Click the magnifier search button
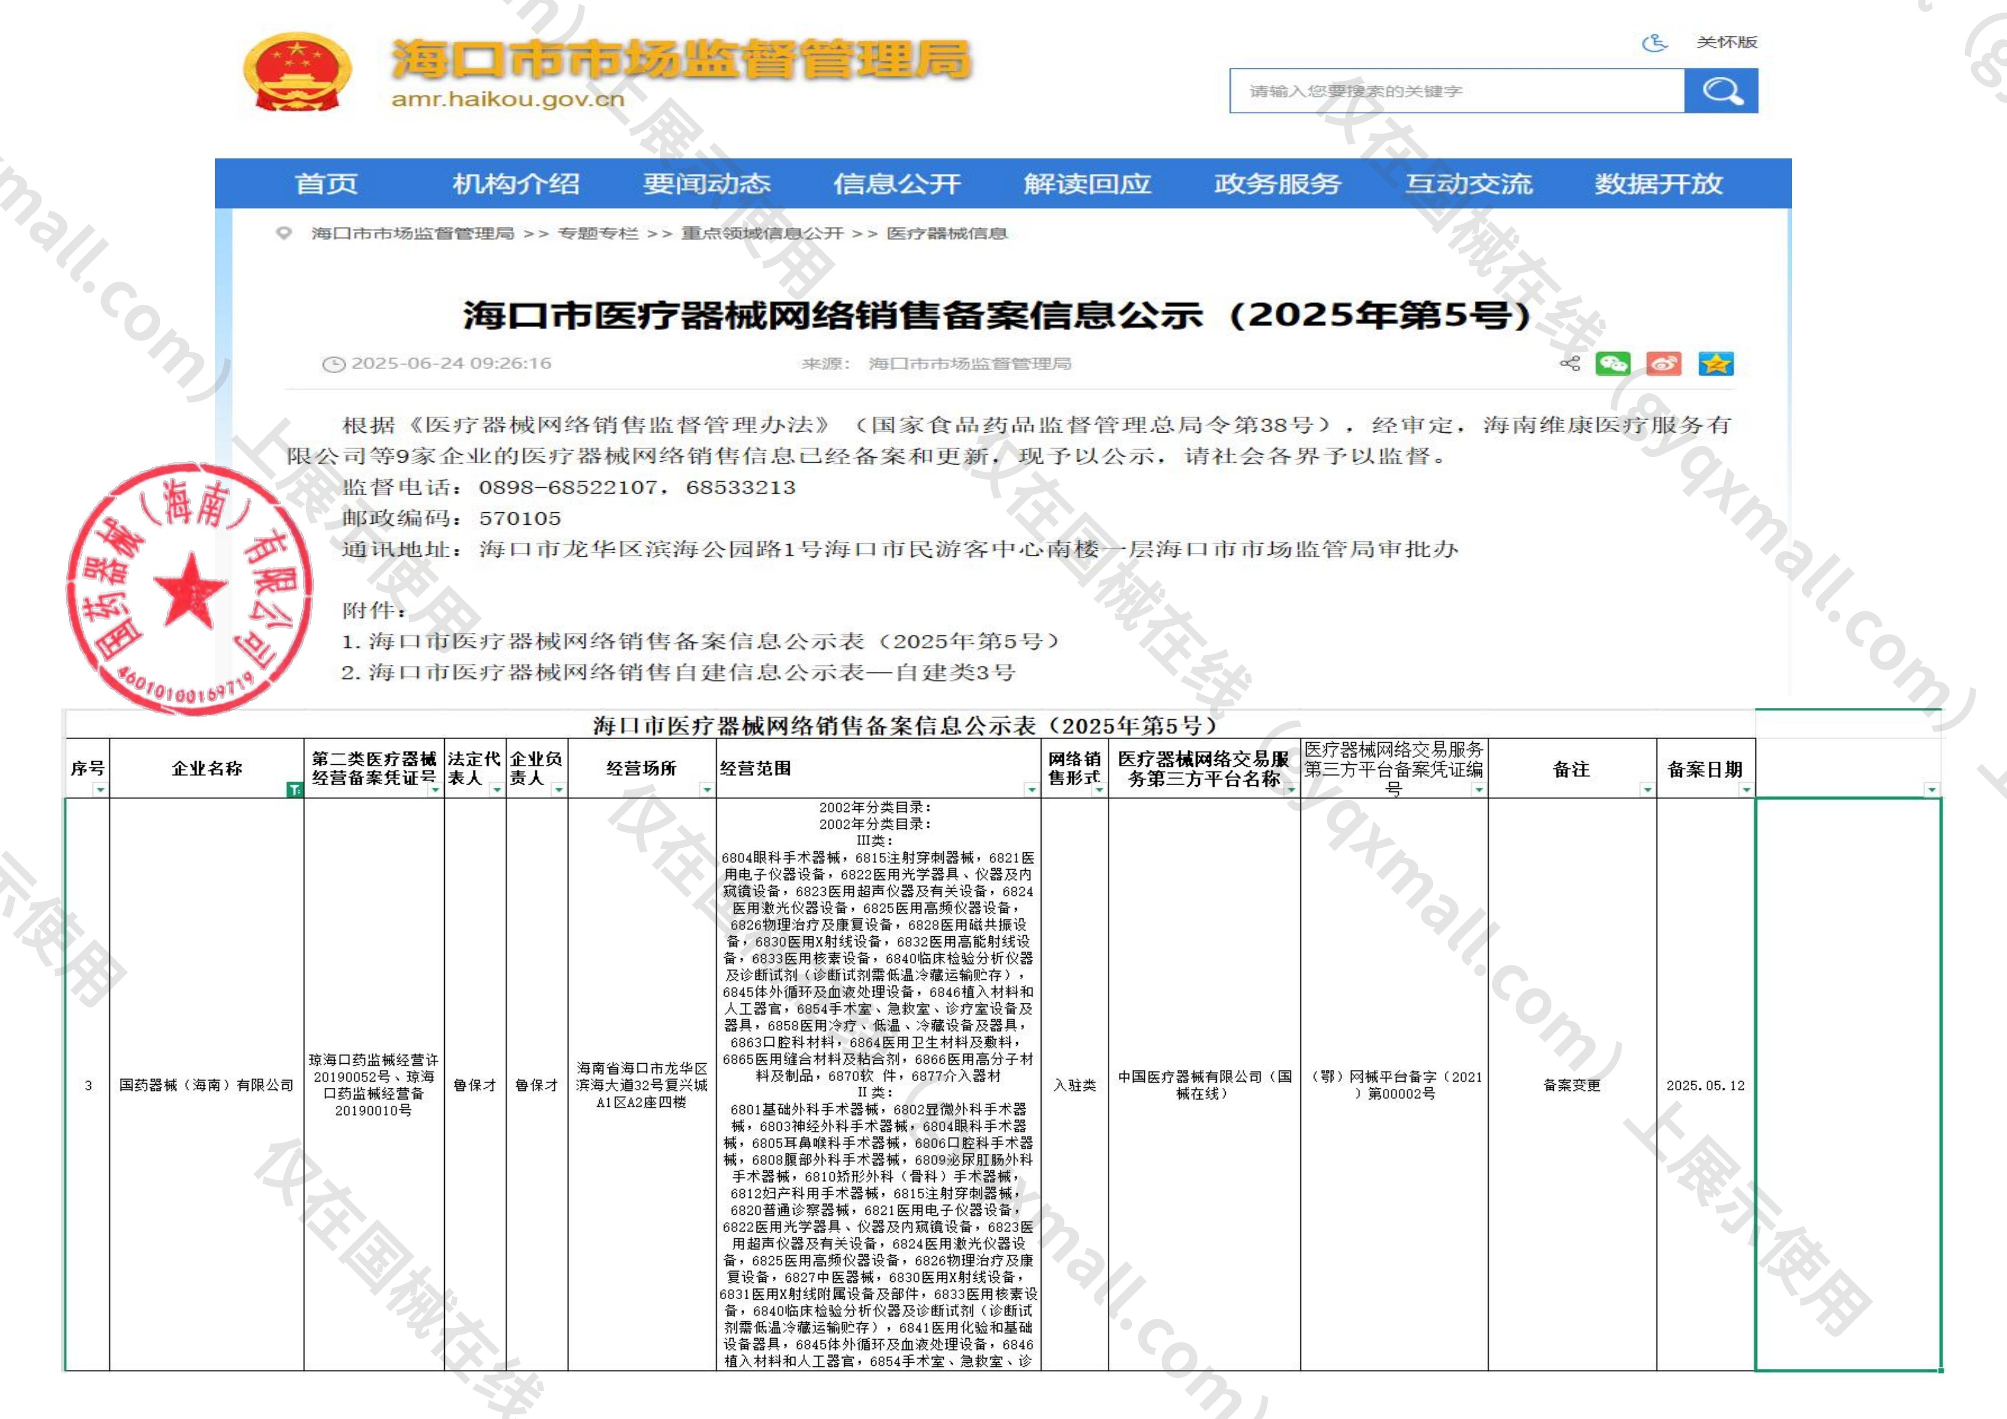This screenshot has width=2007, height=1419. (x=1720, y=91)
